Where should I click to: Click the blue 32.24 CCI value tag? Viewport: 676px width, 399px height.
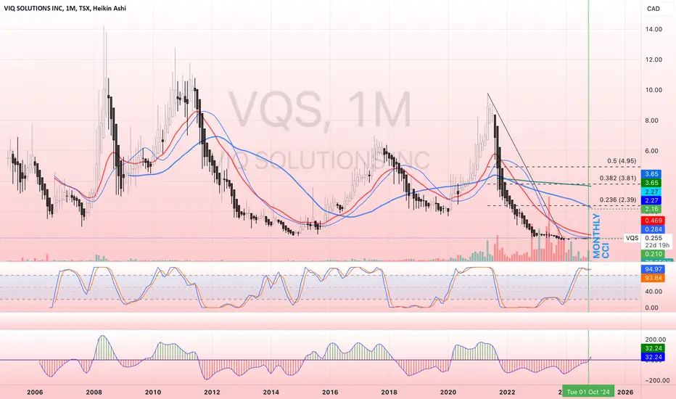653,357
